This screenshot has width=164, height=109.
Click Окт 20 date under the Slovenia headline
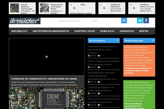[x=93, y=56]
